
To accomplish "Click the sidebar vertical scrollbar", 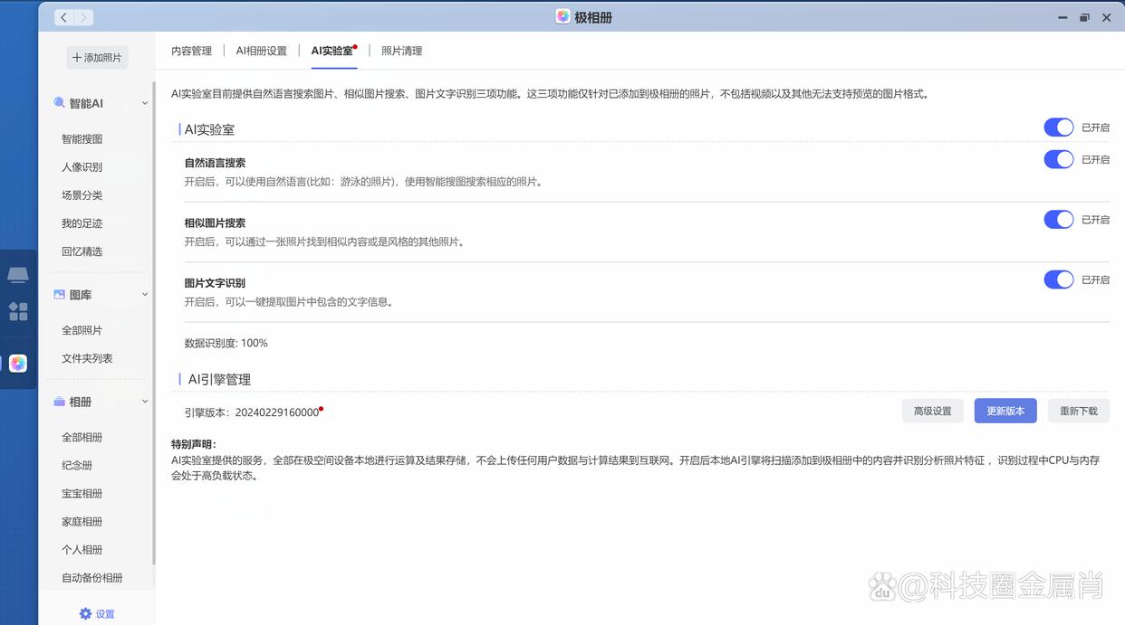I will (x=153, y=321).
